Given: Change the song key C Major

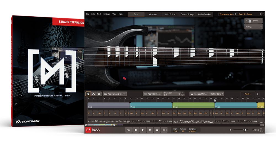Looking at the screenshot, I should tap(192, 131).
